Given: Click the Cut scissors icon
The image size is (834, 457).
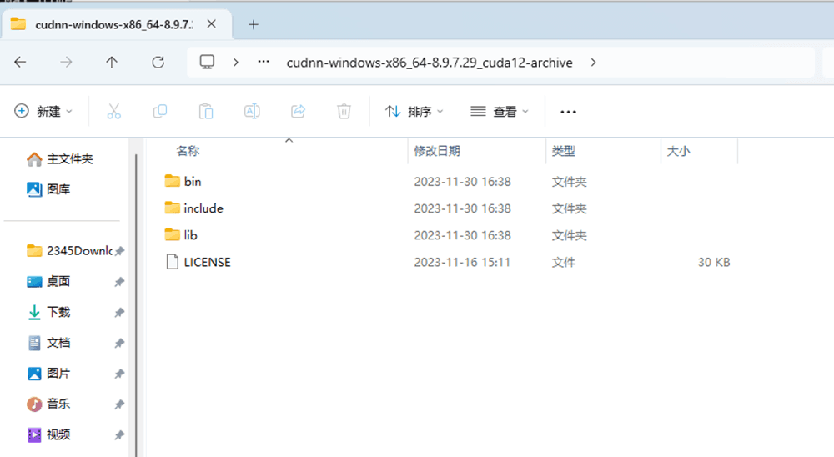Looking at the screenshot, I should [x=114, y=111].
